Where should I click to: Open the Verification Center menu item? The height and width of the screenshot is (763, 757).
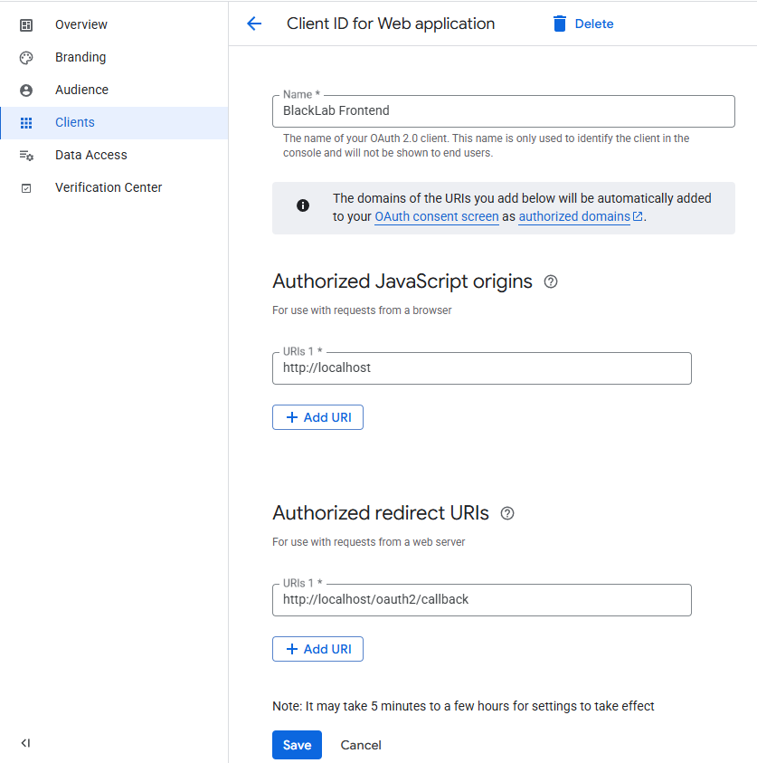tap(114, 188)
